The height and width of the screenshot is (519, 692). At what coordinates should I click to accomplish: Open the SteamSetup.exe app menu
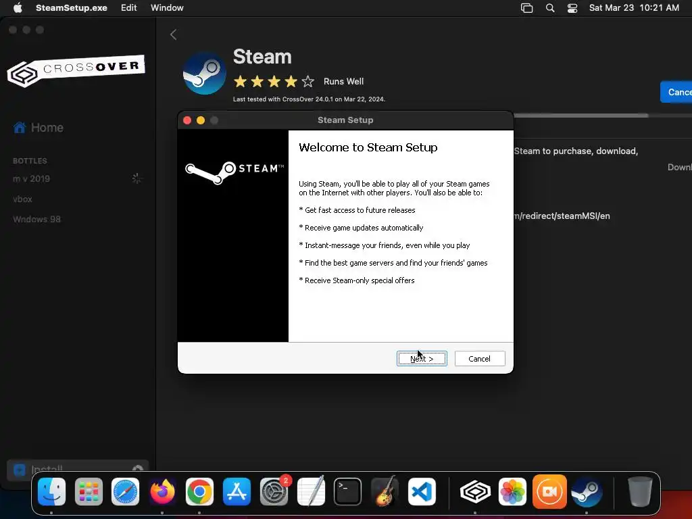72,7
